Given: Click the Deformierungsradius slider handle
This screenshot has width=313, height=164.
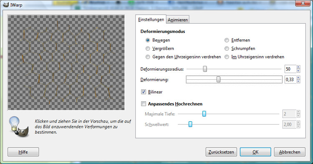Looking at the screenshot, I should 205,69.
